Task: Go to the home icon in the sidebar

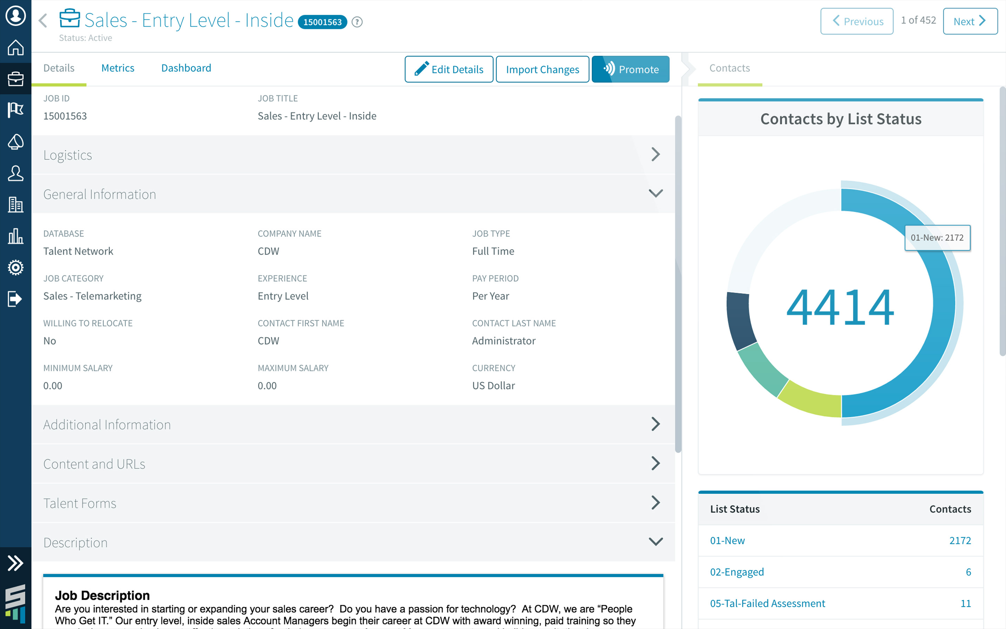Action: (15, 48)
